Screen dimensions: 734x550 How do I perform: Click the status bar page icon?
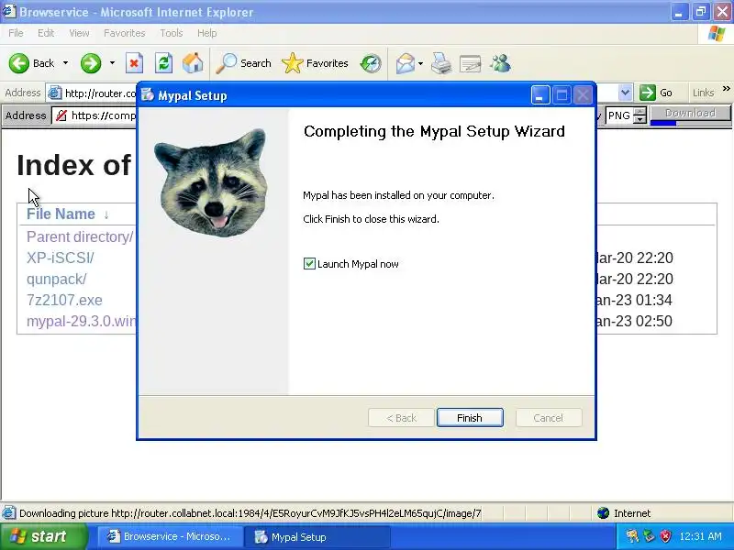(x=9, y=513)
